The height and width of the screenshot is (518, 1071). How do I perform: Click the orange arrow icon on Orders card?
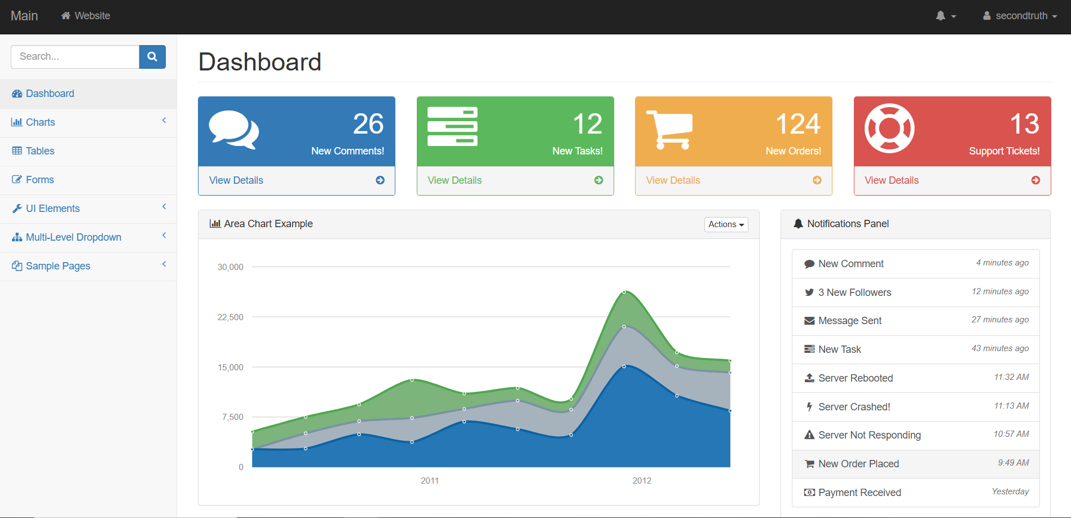(x=817, y=180)
